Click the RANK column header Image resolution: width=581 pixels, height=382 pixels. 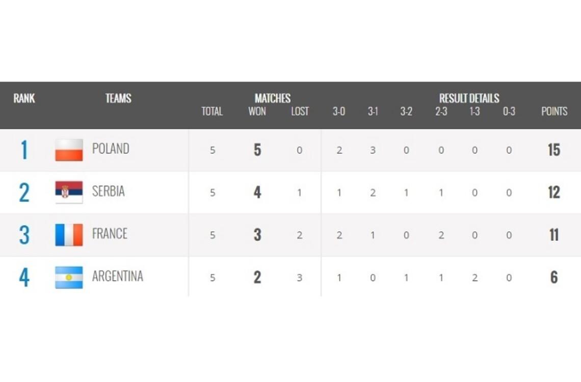click(24, 98)
